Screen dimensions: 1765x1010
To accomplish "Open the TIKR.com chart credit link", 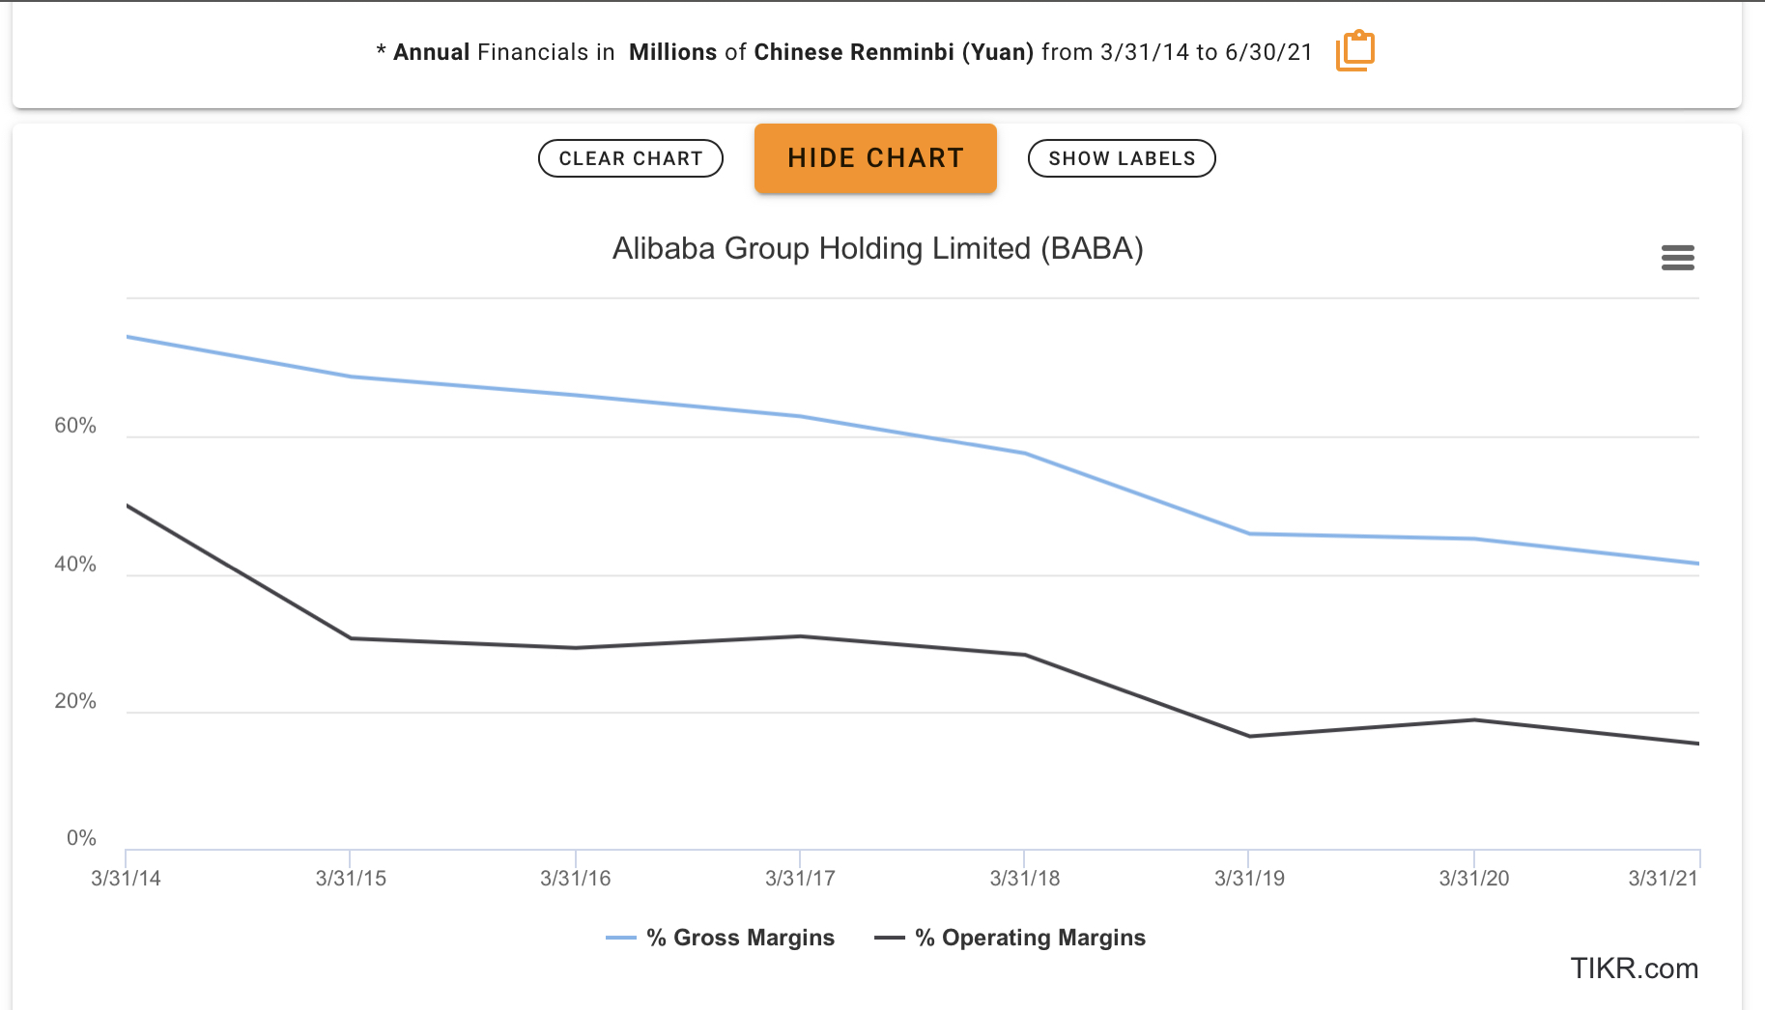I will click(1634, 968).
